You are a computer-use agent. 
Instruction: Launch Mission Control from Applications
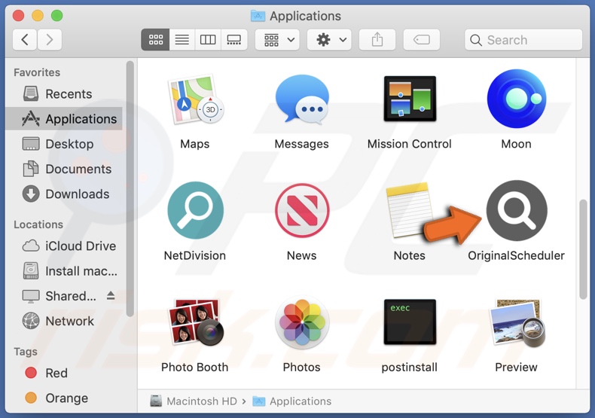(410, 99)
